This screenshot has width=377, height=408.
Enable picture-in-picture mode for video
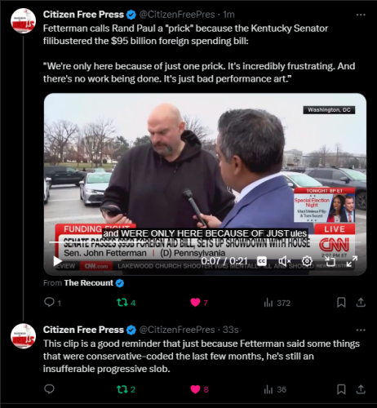point(330,261)
